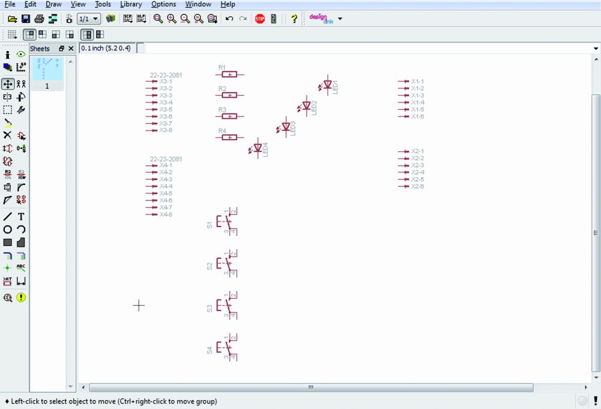
Task: Expand the designlink dropdown arrow
Action: (340, 19)
